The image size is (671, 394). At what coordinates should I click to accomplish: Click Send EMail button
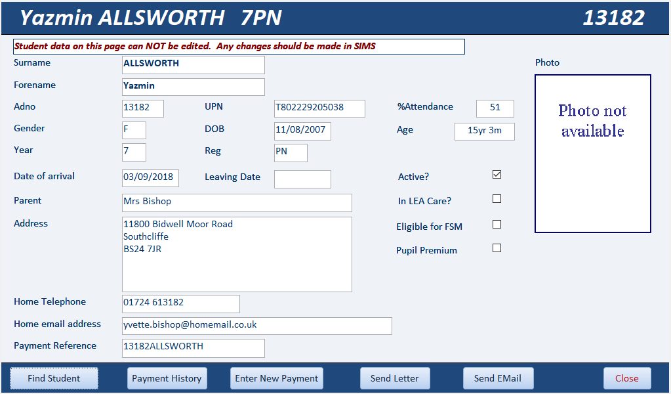point(498,378)
